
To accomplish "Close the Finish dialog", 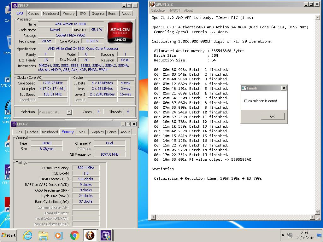I will pos(284,88).
